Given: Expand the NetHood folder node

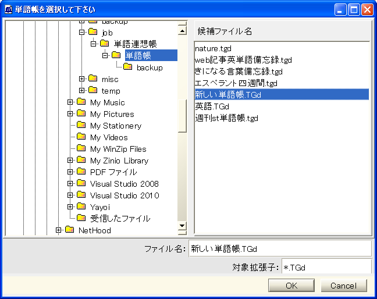Looking at the screenshot, I should click(x=58, y=230).
